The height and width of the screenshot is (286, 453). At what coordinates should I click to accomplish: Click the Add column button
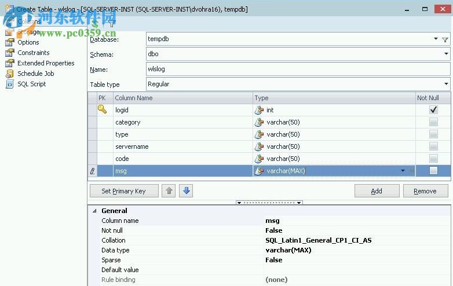(377, 190)
